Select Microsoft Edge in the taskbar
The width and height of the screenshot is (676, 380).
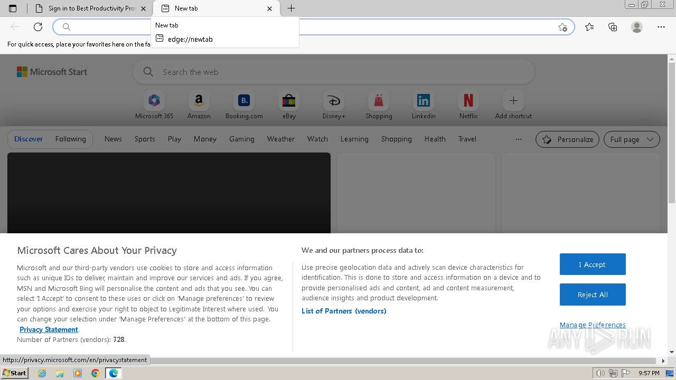(114, 373)
